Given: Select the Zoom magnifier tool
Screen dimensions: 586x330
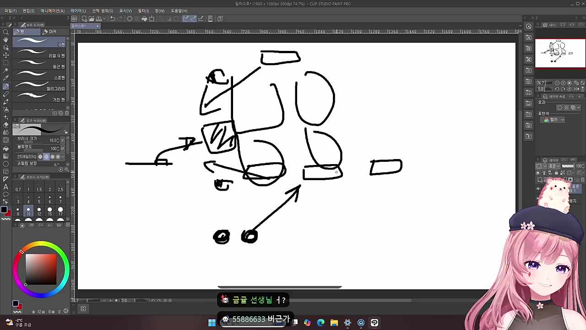Looking at the screenshot, I should point(6,32).
